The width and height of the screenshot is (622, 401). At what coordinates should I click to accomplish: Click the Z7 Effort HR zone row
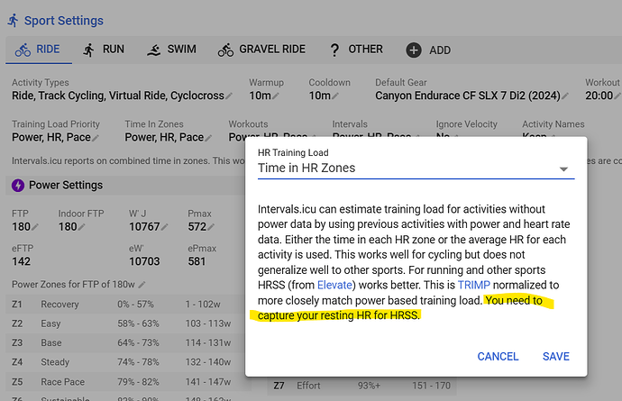click(361, 386)
